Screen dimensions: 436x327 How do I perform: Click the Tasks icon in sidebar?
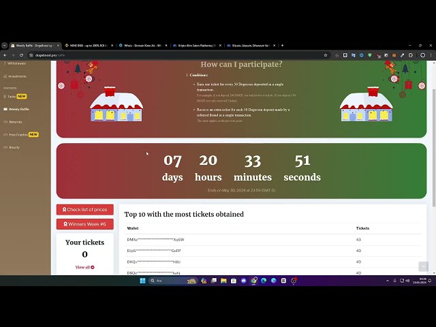(5, 96)
